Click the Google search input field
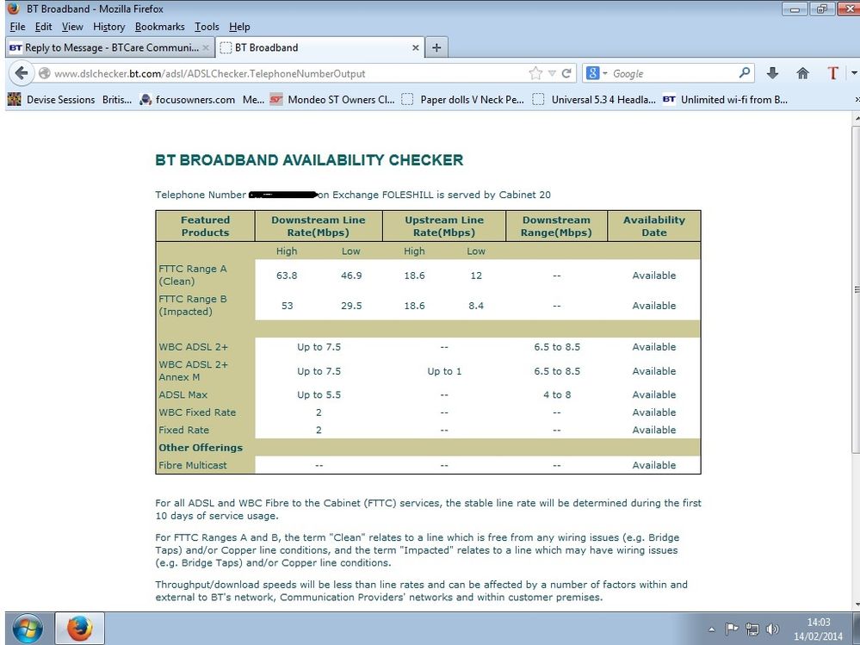The width and height of the screenshot is (860, 645). pyautogui.click(x=673, y=73)
